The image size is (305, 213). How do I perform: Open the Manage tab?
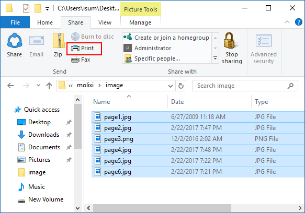[140, 22]
